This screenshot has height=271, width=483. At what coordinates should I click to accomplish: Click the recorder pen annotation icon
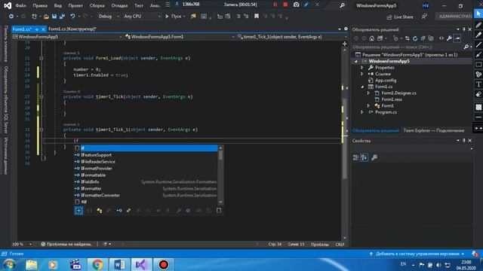pos(306,5)
